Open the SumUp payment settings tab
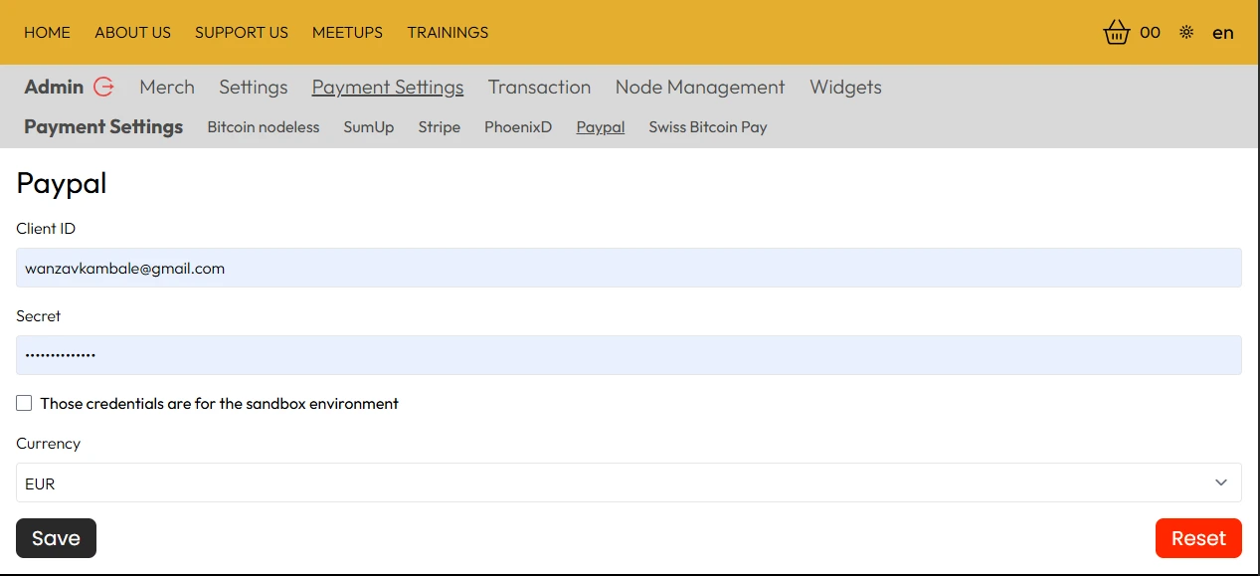The height and width of the screenshot is (576, 1260). (368, 127)
